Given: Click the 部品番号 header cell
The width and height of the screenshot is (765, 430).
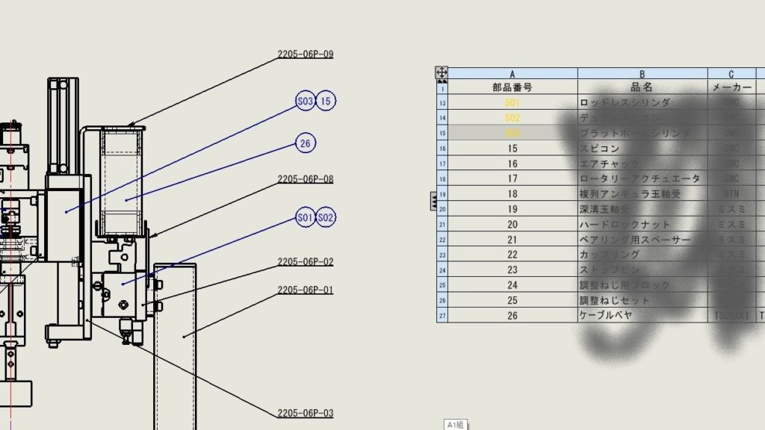Looking at the screenshot, I should click(512, 87).
